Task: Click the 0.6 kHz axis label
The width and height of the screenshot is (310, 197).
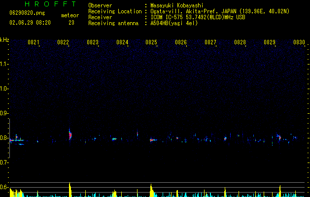Action: point(4,187)
